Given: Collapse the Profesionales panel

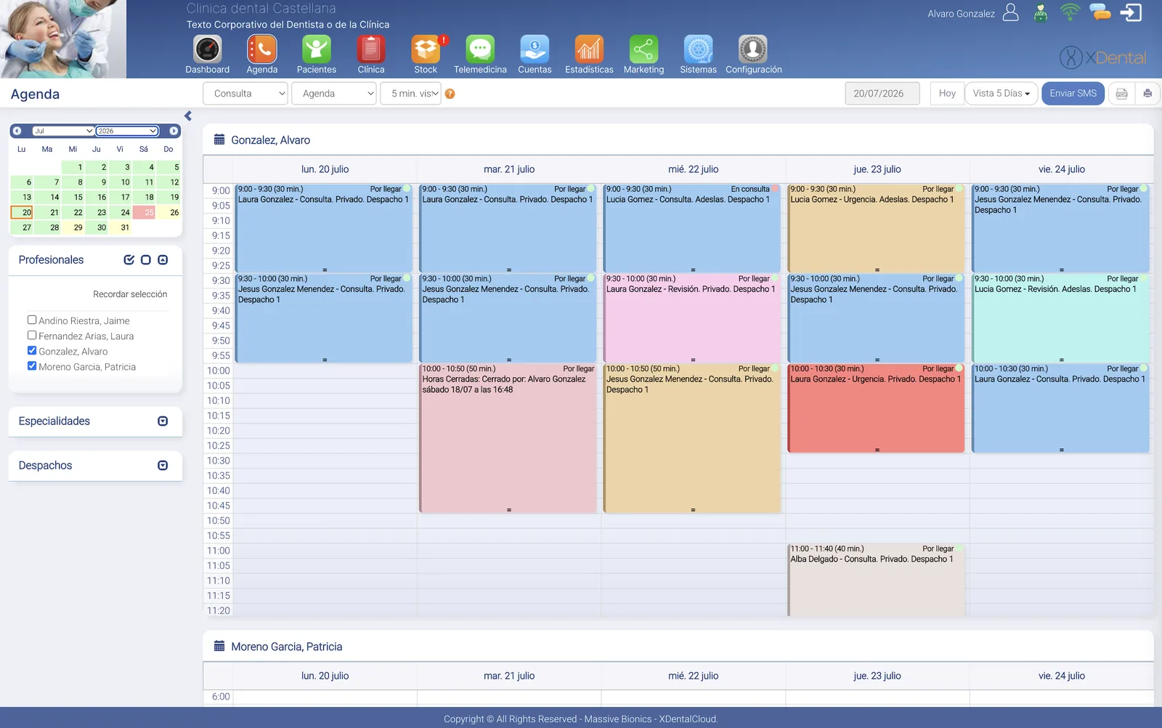Looking at the screenshot, I should tap(163, 260).
